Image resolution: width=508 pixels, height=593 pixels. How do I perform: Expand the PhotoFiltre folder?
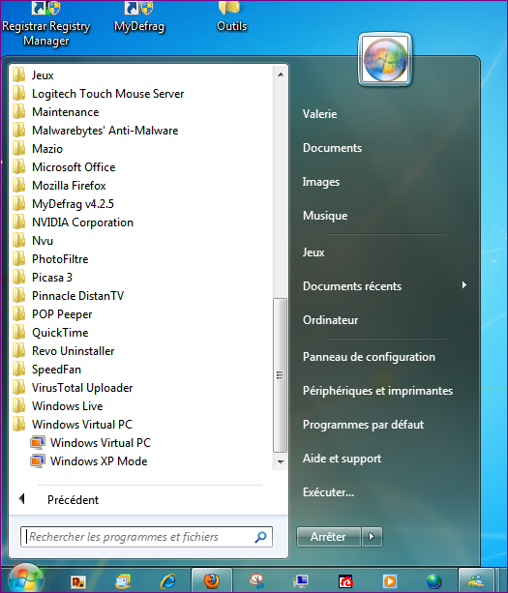pyautogui.click(x=50, y=259)
